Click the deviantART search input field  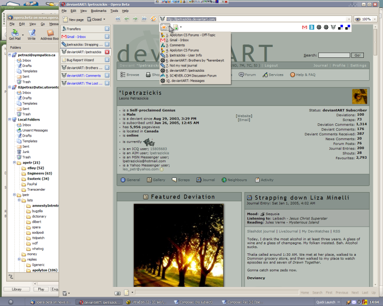tap(334, 55)
